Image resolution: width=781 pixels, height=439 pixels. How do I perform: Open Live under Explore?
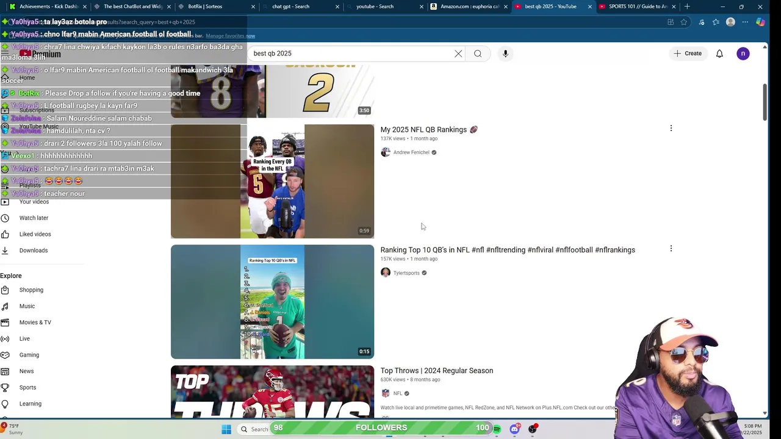point(24,339)
